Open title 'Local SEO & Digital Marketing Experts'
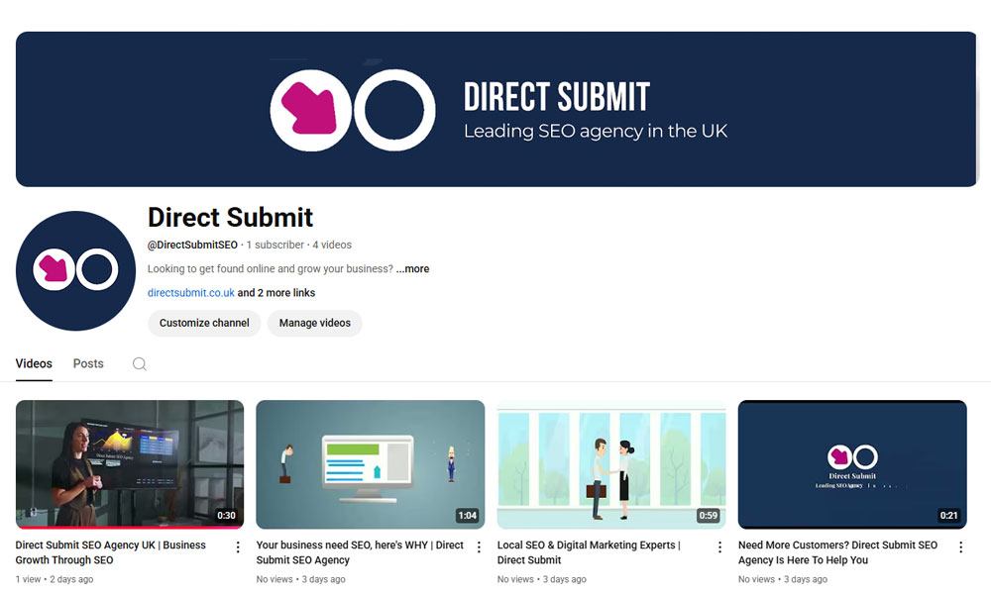 [589, 552]
